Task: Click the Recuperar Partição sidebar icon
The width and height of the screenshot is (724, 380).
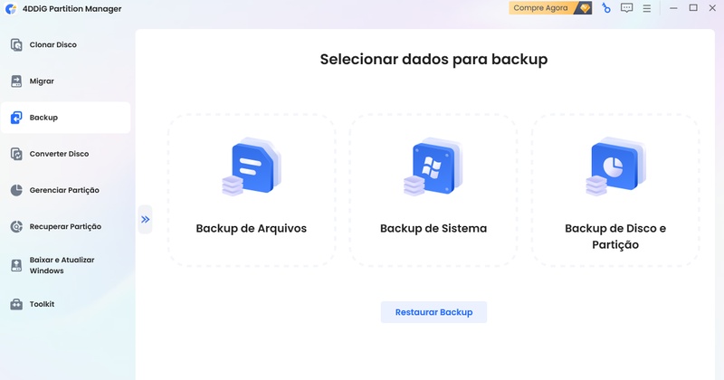Action: point(16,227)
